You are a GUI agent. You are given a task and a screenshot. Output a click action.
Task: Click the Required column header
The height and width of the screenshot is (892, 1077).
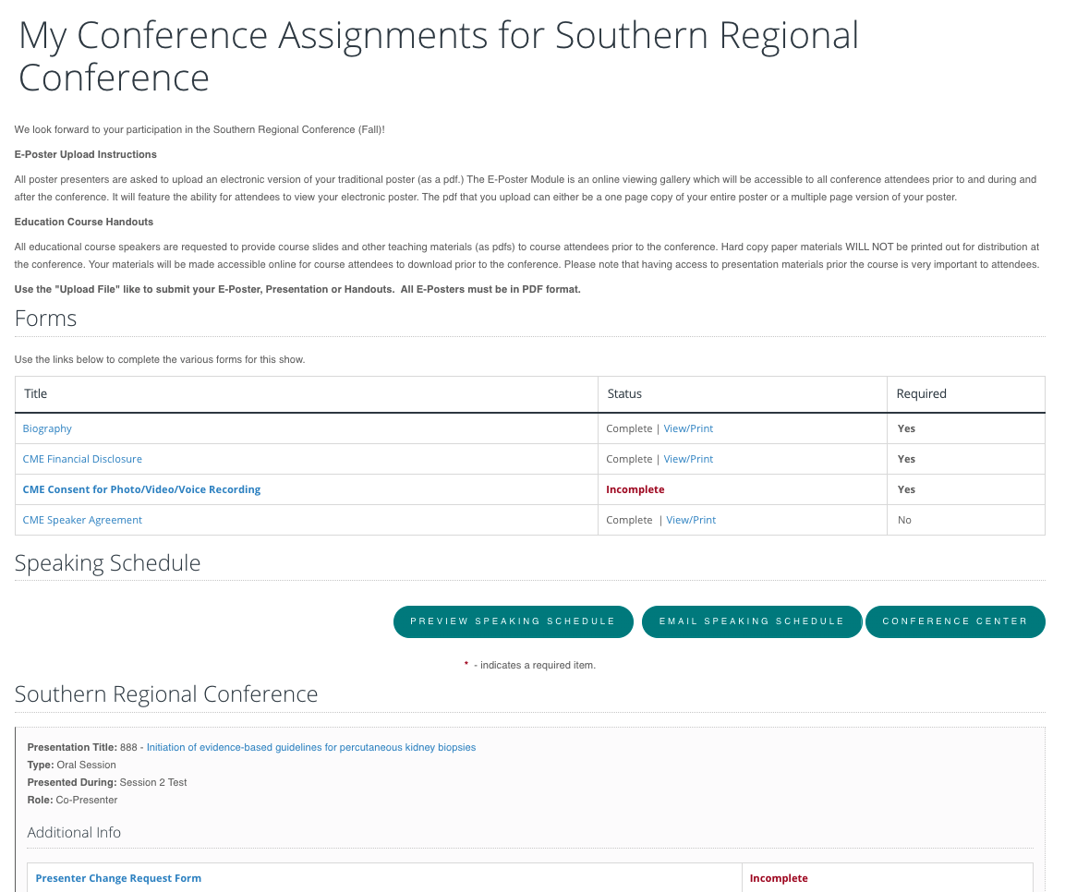tap(921, 393)
